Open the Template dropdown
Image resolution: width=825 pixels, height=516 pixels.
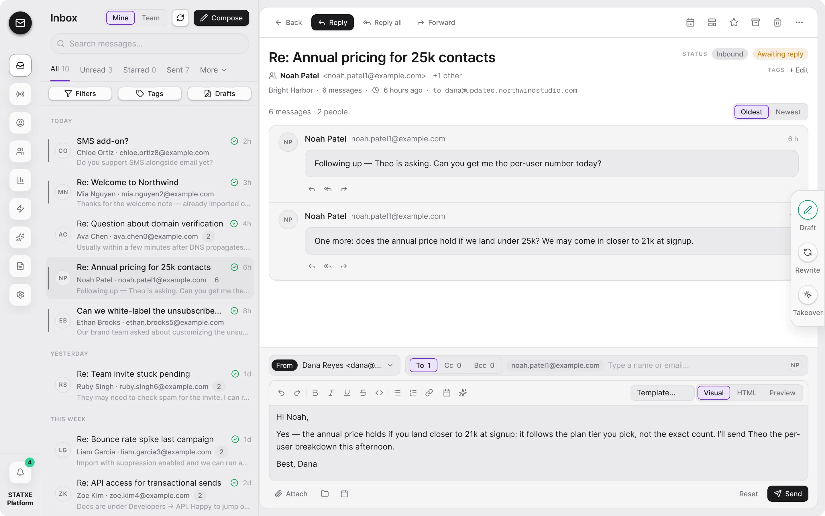pos(662,393)
